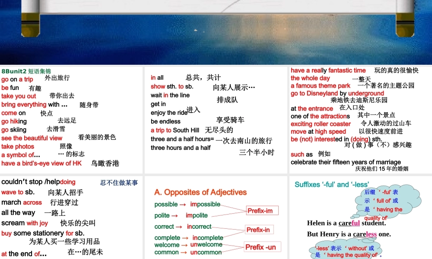Select the Suffixes '-ful' and '-less' slide
This screenshot has height=259, width=432.
360,217
